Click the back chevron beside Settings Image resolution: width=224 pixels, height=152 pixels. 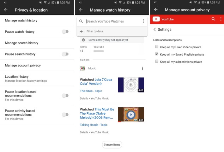click(155, 30)
